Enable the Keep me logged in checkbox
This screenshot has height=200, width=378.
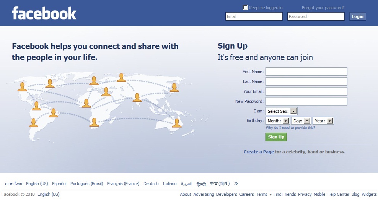point(245,8)
